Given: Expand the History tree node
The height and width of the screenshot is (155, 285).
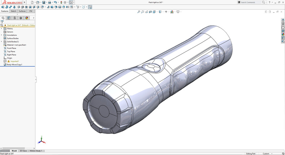Looking at the screenshot, I should click(1, 29).
